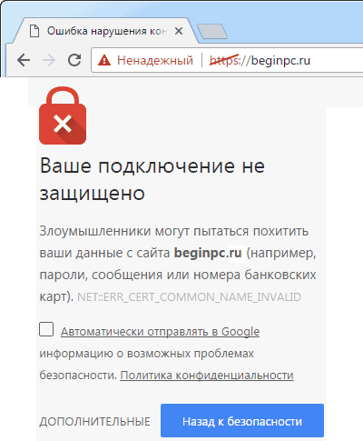Go back using the browser back arrow
363x441 pixels.
[24, 60]
